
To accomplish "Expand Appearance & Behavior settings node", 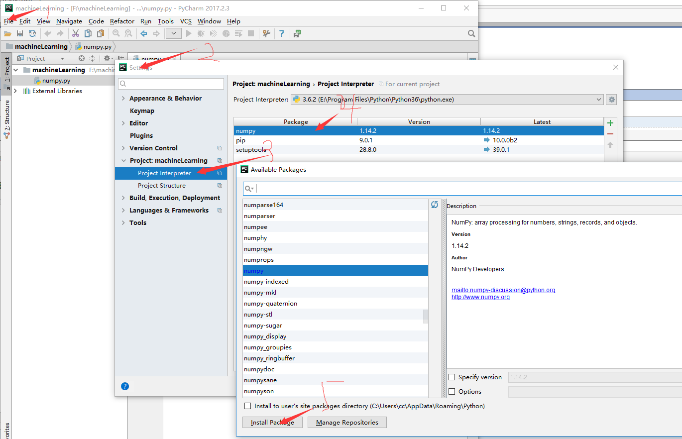I will [x=123, y=99].
